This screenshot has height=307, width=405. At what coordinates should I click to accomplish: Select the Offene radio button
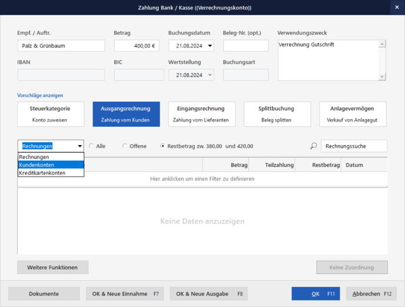[125, 146]
